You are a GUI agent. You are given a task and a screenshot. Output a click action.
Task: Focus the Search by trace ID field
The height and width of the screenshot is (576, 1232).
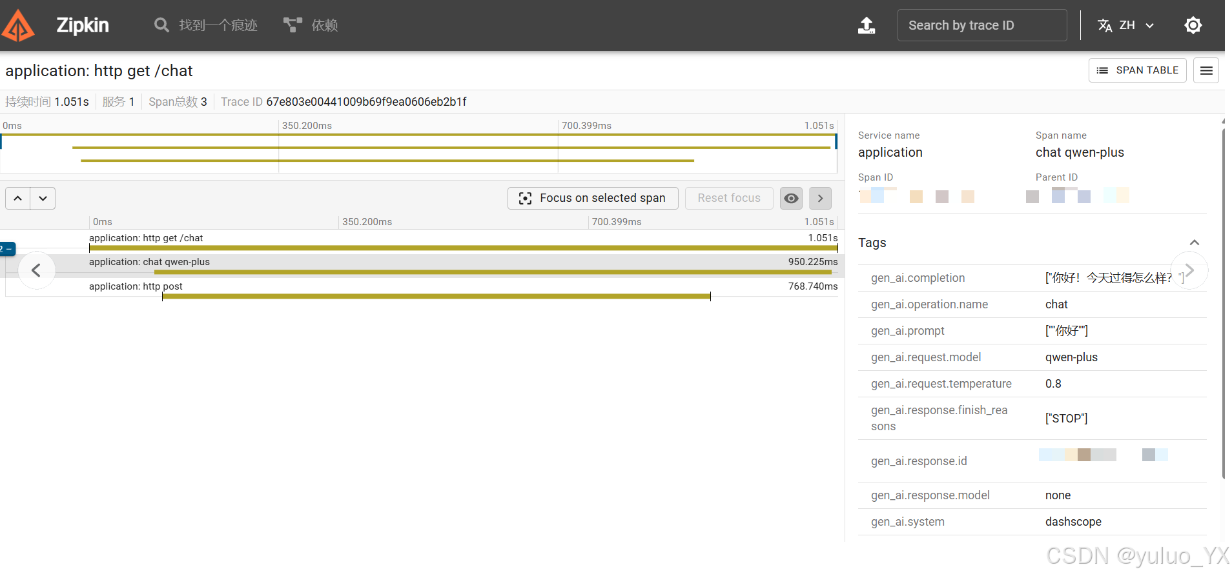click(x=981, y=25)
